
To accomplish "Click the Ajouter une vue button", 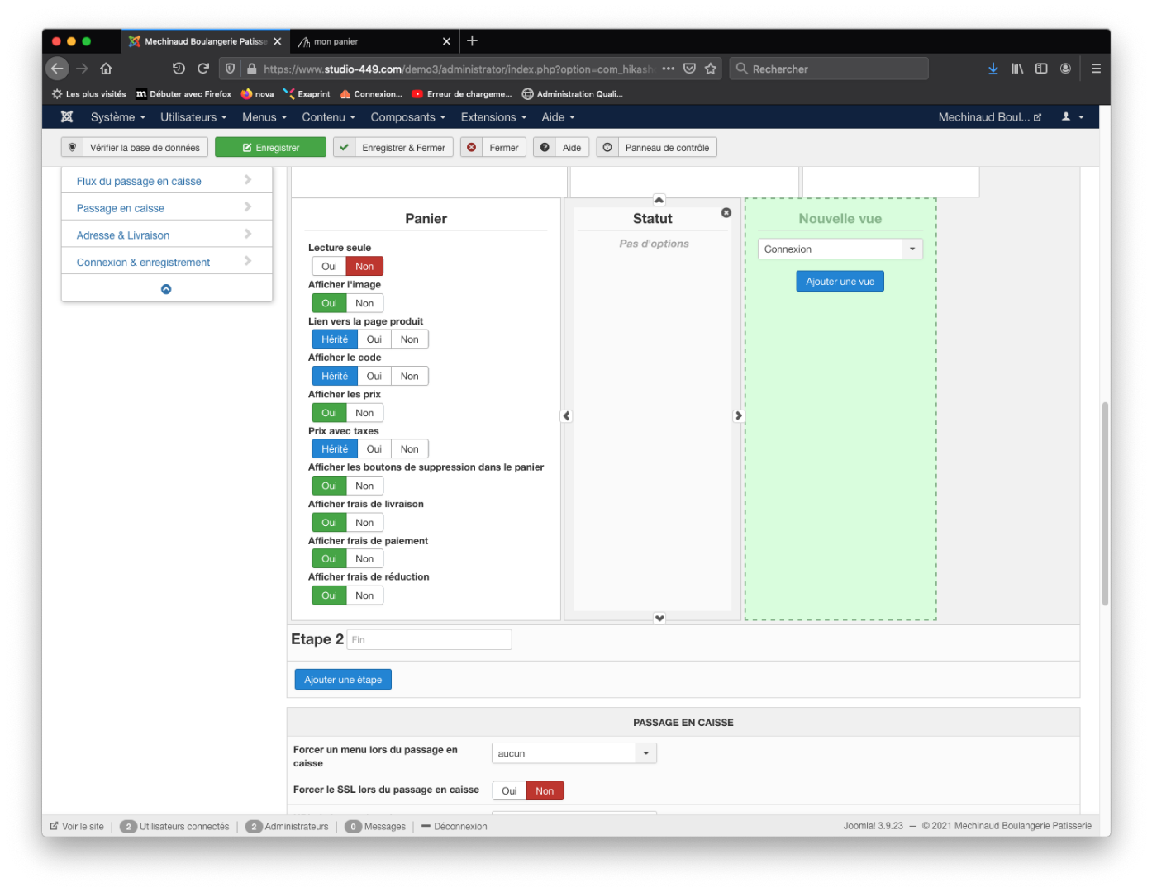I will point(840,282).
